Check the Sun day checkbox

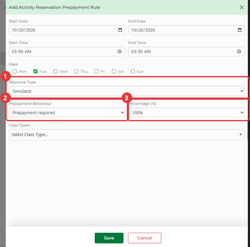[132, 71]
